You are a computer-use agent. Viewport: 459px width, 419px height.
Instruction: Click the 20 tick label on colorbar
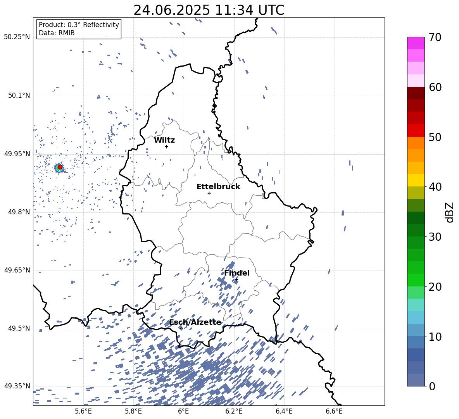(435, 286)
